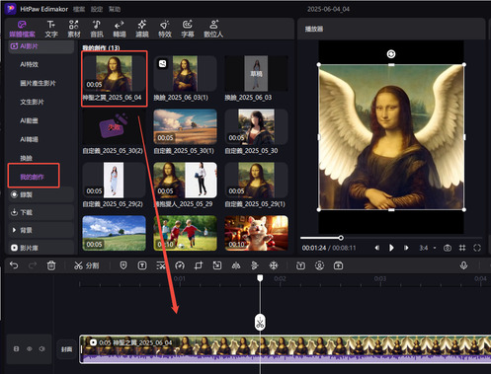Toggle track visibility eye icon

(30, 349)
